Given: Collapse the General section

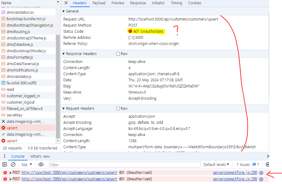Looking at the screenshot, I should 64,11.
